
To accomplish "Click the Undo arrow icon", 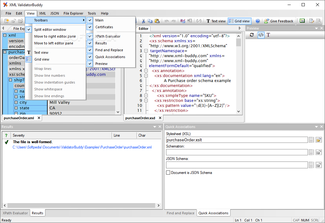I will tap(166, 21).
